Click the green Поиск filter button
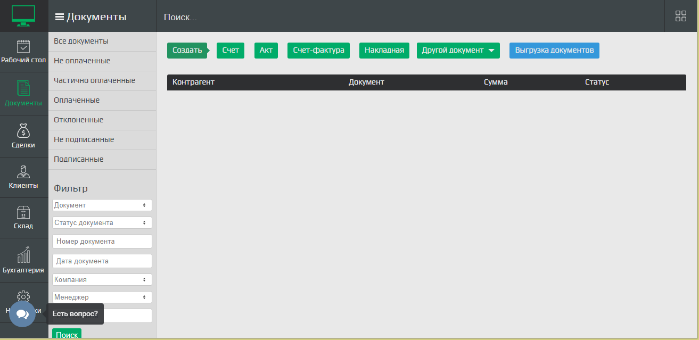This screenshot has width=699, height=340. coord(67,335)
